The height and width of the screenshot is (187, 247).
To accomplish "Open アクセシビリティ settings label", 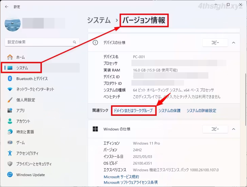I will click(27, 153).
